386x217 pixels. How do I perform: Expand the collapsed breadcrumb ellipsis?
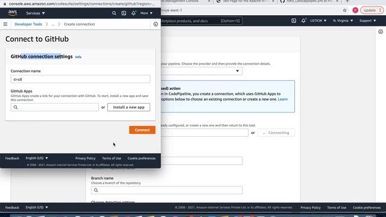pyautogui.click(x=53, y=24)
